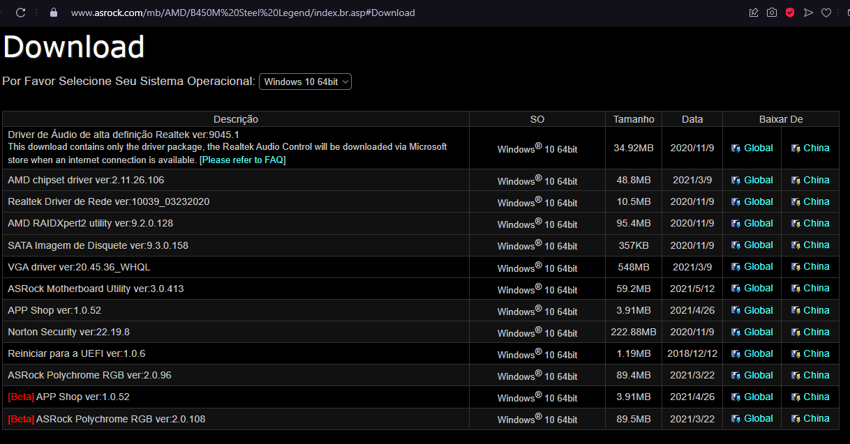Open the Please refer to FAQ link
This screenshot has height=444, width=850.
tap(242, 160)
